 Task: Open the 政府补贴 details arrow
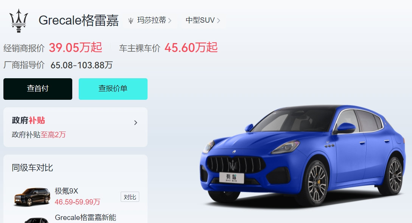[x=135, y=122]
